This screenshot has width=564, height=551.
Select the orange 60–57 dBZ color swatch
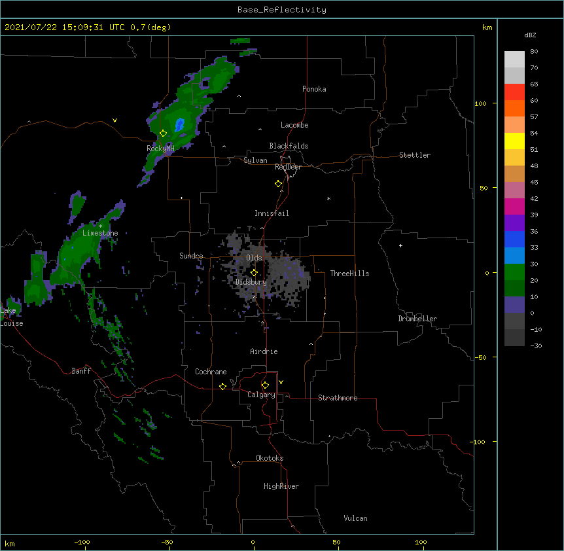pos(514,108)
